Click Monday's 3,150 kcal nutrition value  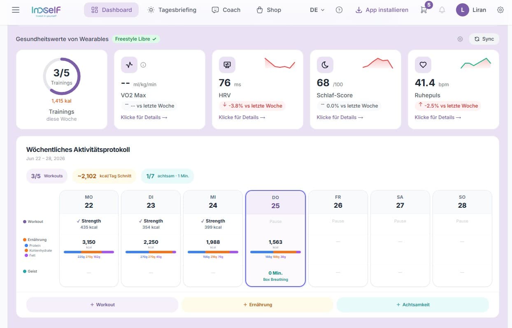tap(89, 242)
